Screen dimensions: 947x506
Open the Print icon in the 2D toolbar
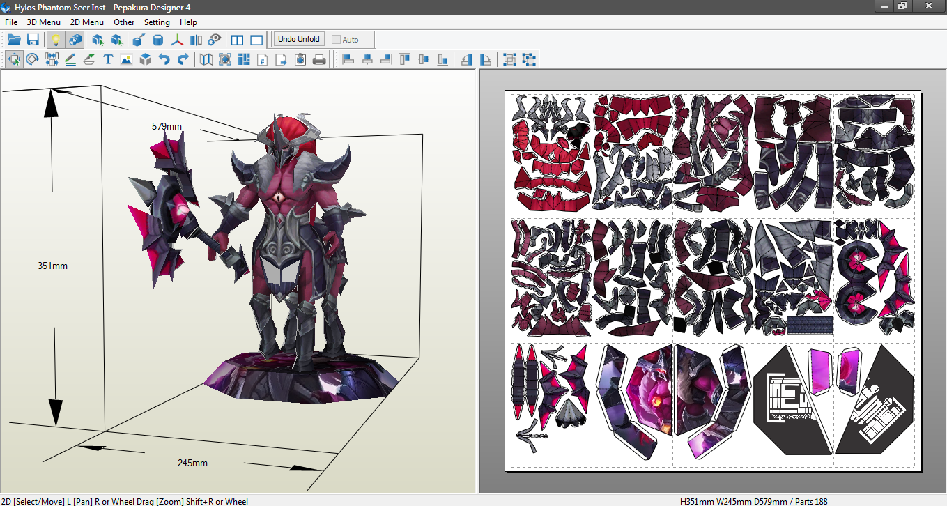point(318,59)
